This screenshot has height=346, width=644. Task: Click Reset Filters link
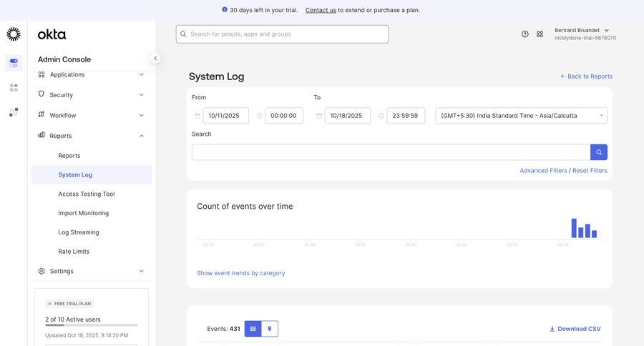tap(590, 171)
